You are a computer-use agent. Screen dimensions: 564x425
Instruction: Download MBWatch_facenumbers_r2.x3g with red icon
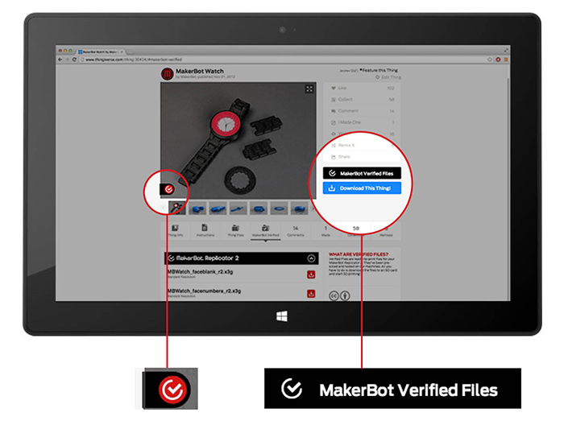pyautogui.click(x=311, y=294)
